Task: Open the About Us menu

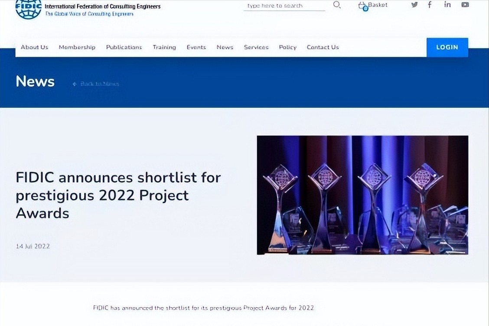Action: pyautogui.click(x=34, y=47)
